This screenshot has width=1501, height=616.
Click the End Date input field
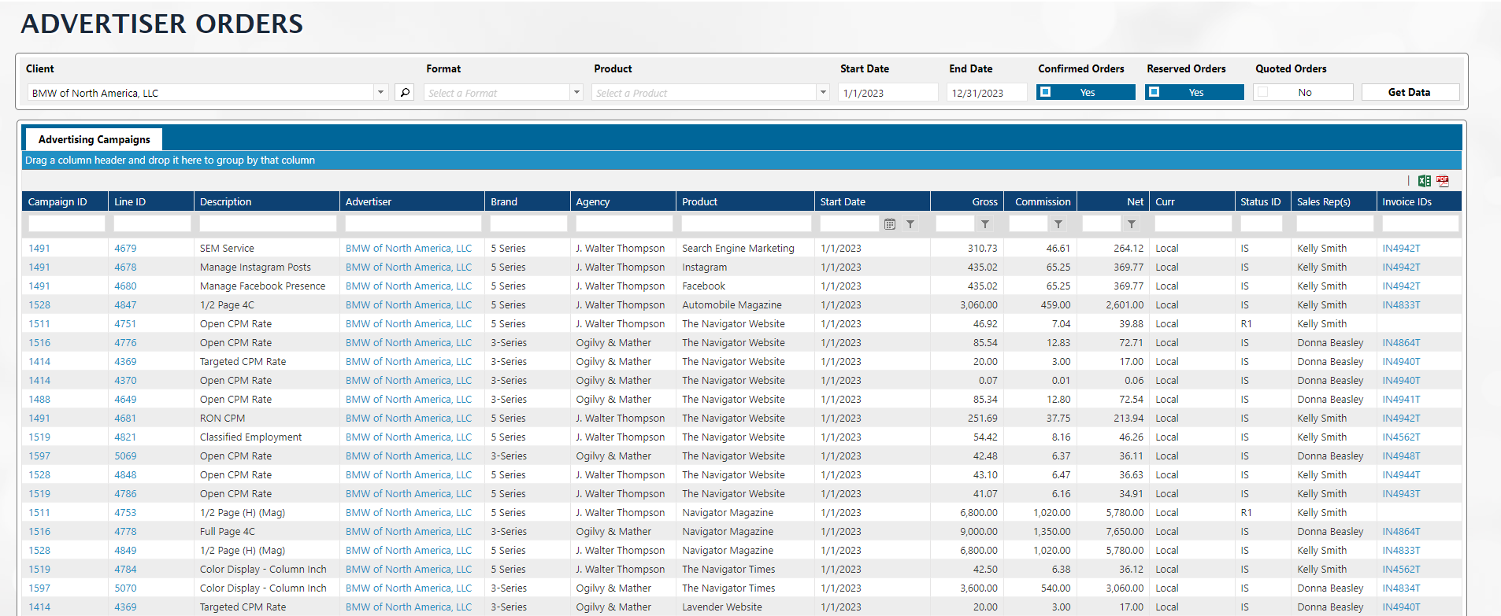coord(986,93)
